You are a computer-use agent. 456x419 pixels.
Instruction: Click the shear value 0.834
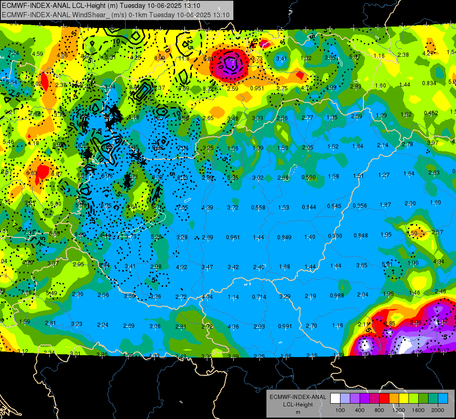click(429, 83)
